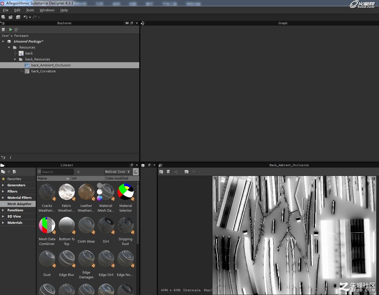379x295 pixels.
Task: Select the Cracks Weathering thumbnail
Action: click(x=47, y=192)
